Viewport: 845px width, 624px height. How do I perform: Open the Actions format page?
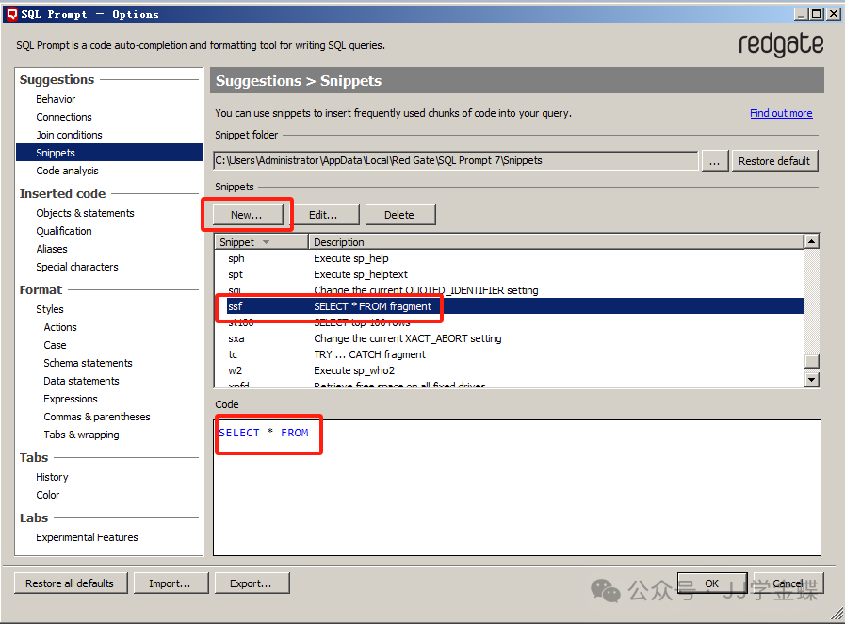pyautogui.click(x=59, y=327)
